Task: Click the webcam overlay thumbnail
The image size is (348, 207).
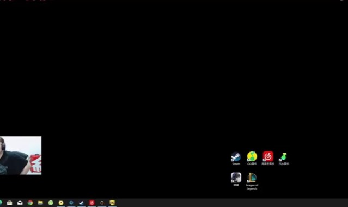Action: tap(21, 155)
